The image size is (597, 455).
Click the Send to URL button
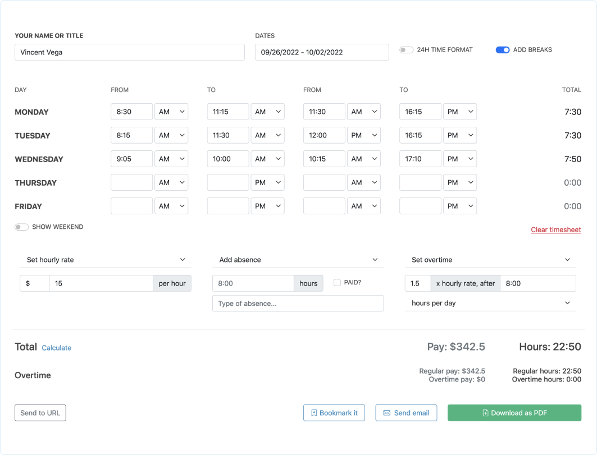click(x=40, y=412)
